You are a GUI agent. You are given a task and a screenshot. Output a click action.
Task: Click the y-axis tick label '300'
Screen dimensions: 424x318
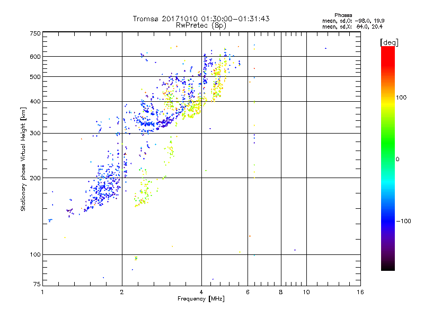tap(35, 134)
